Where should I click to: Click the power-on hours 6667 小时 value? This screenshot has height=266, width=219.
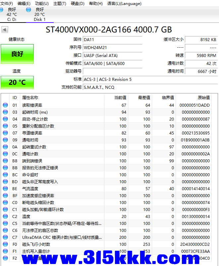pos(201,72)
